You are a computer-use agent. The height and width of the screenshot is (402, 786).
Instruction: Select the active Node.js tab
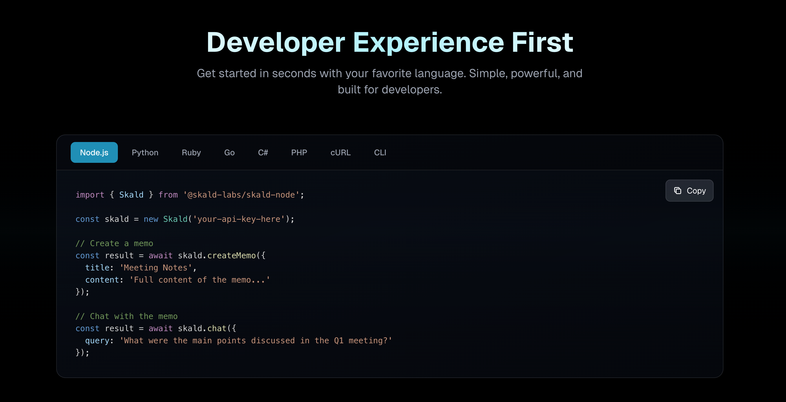(x=94, y=152)
